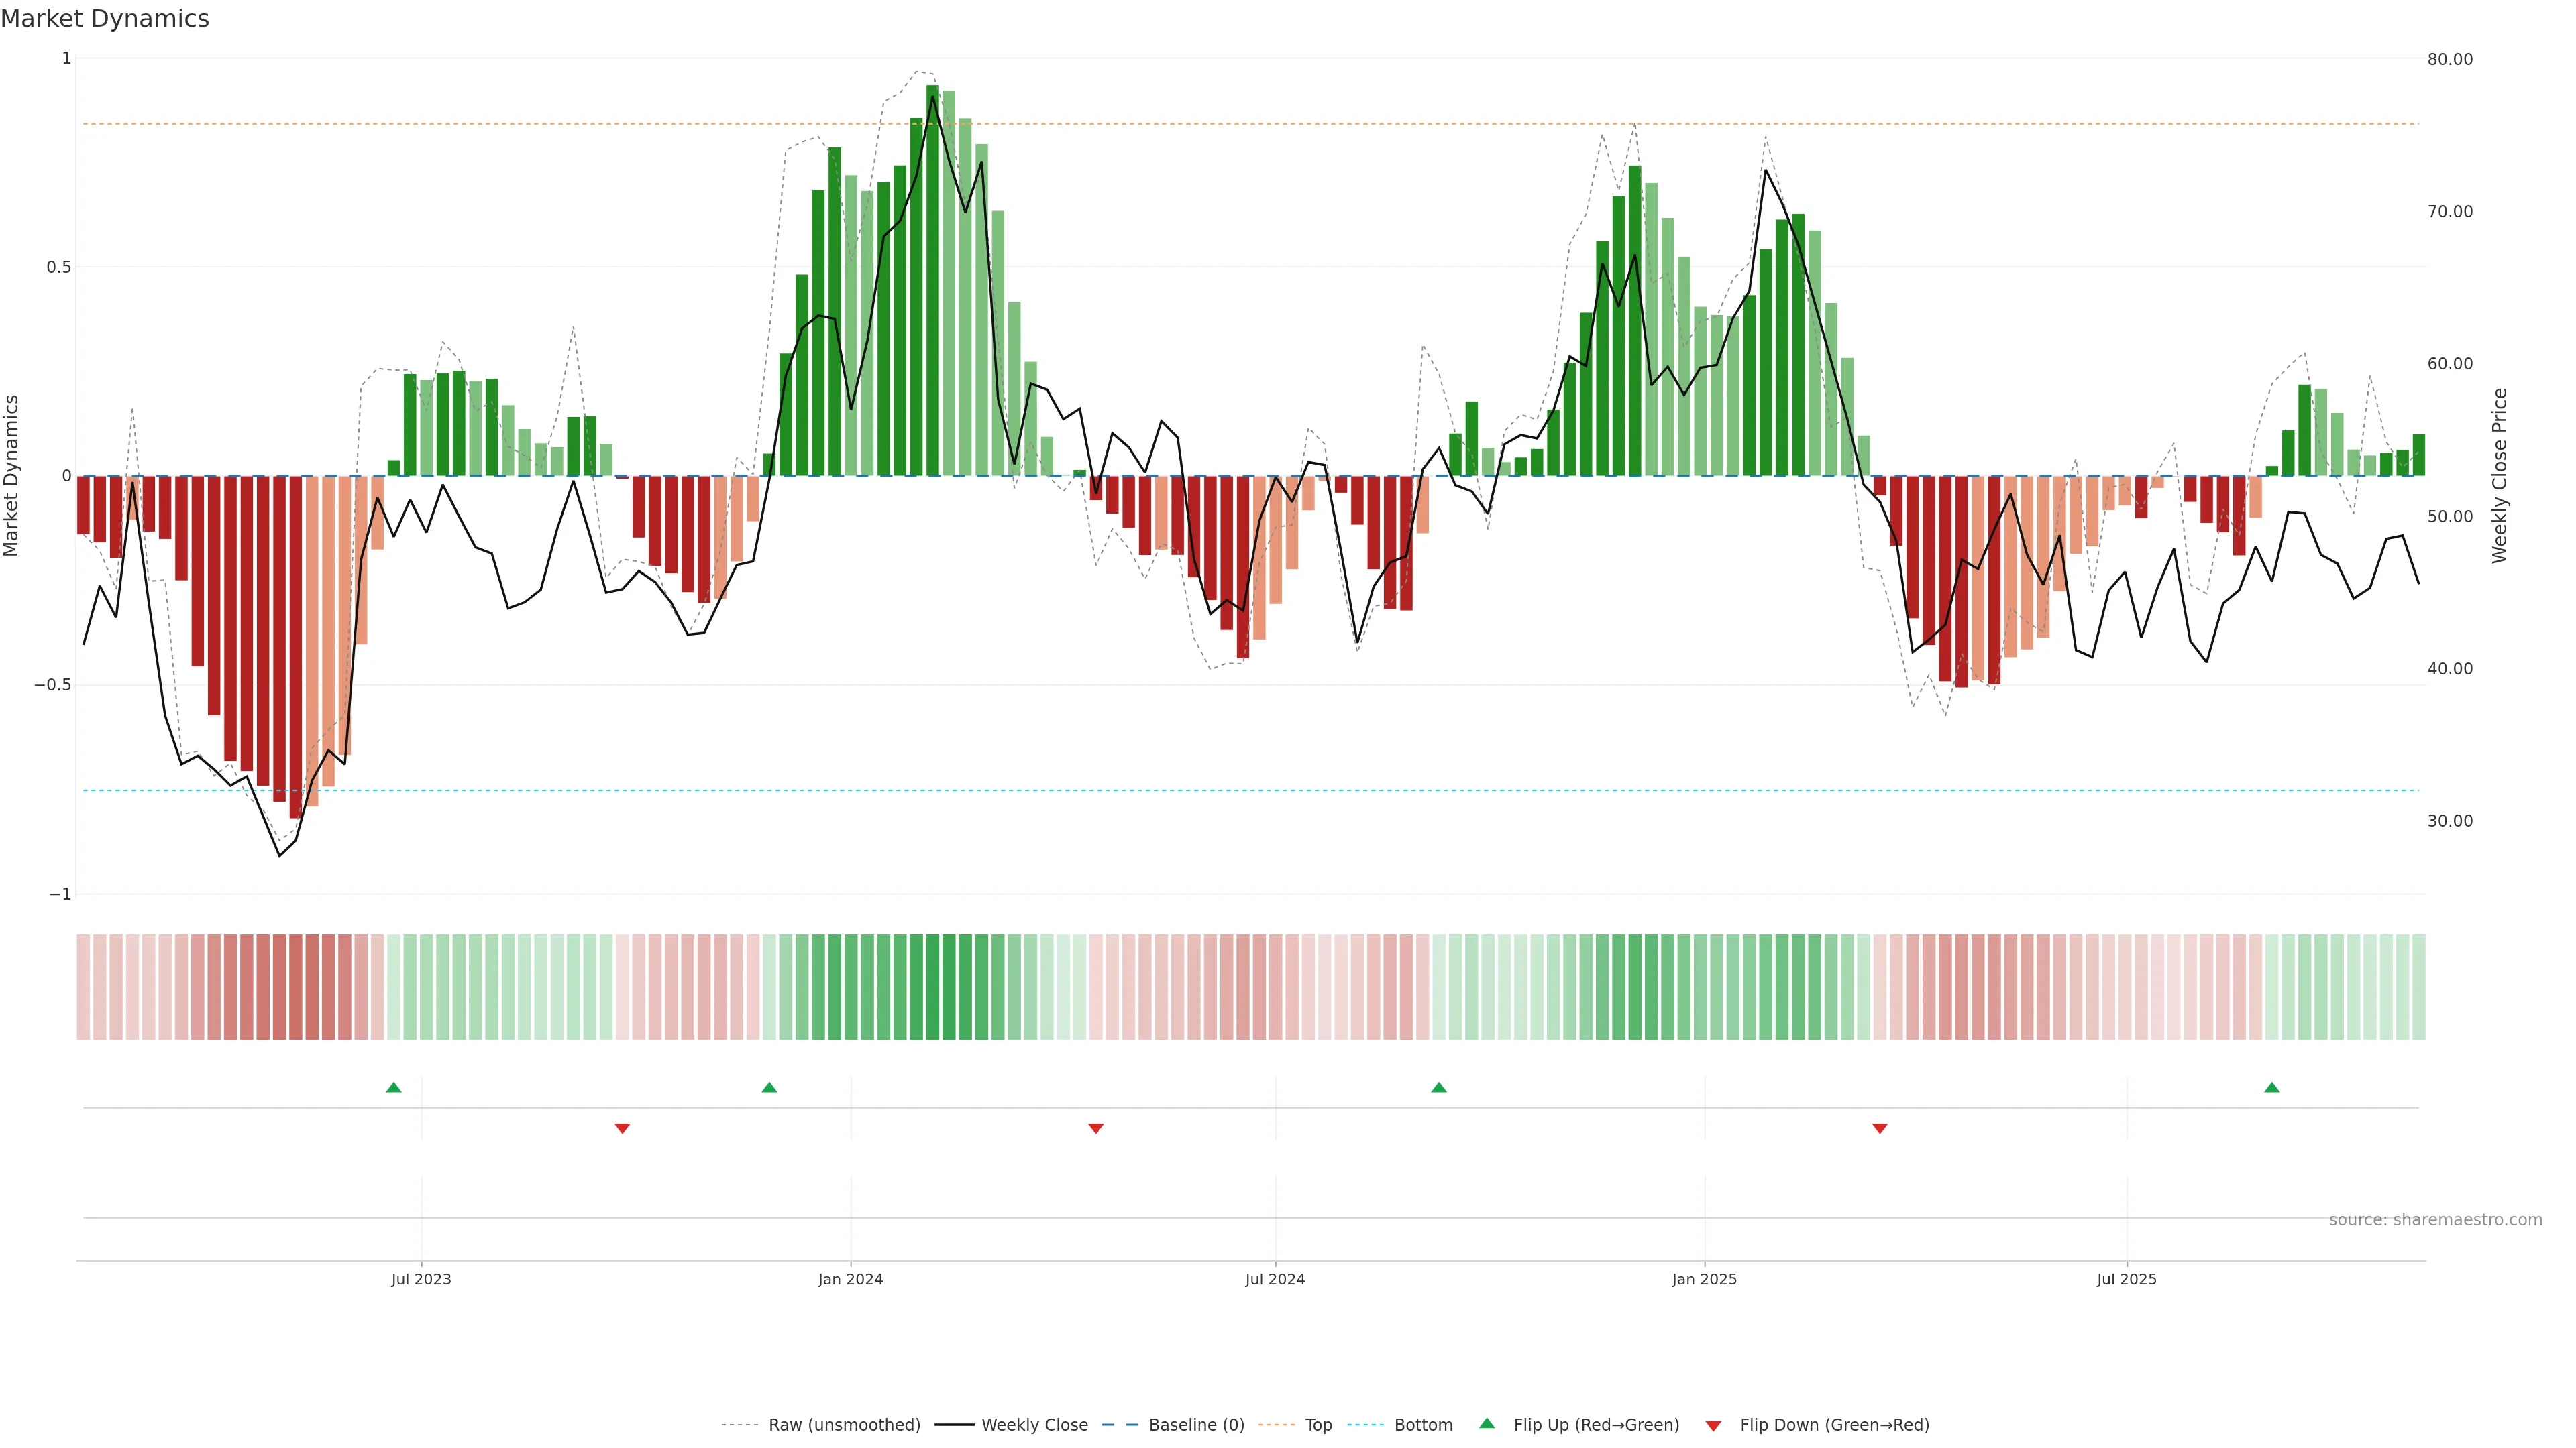Hide the Bottom threshold legend entry

pos(1423,1425)
